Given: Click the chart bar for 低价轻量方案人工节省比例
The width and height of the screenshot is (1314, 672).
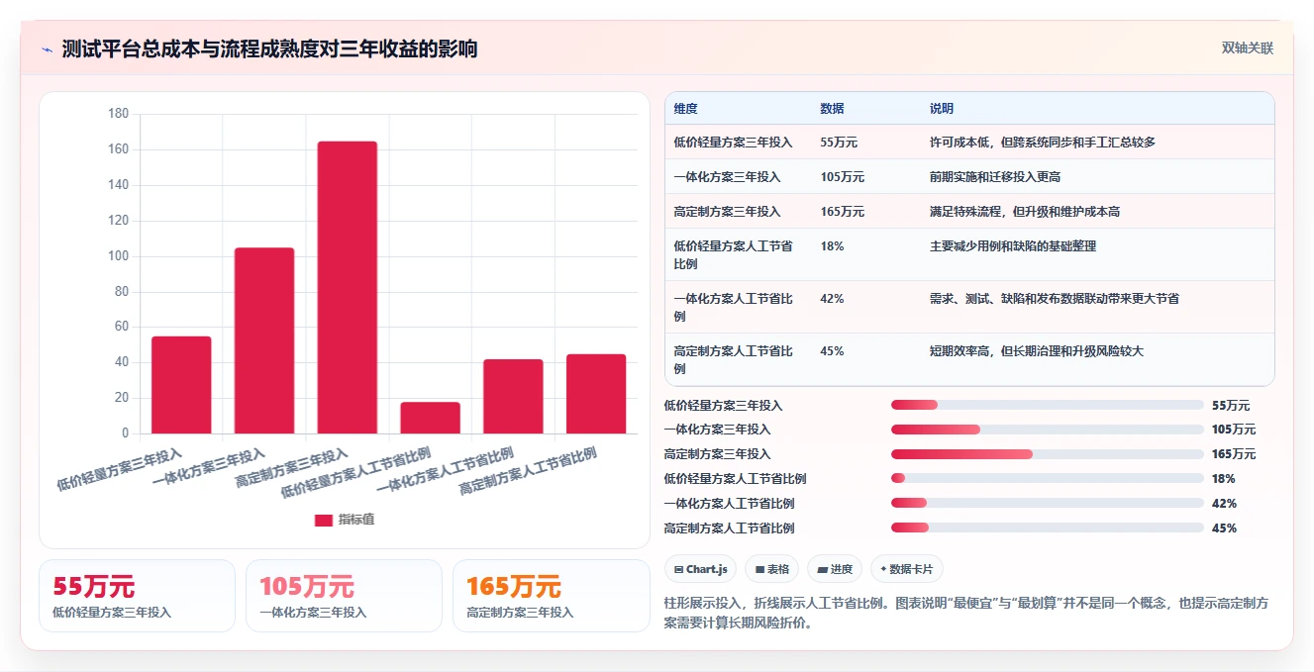Looking at the screenshot, I should click(430, 418).
